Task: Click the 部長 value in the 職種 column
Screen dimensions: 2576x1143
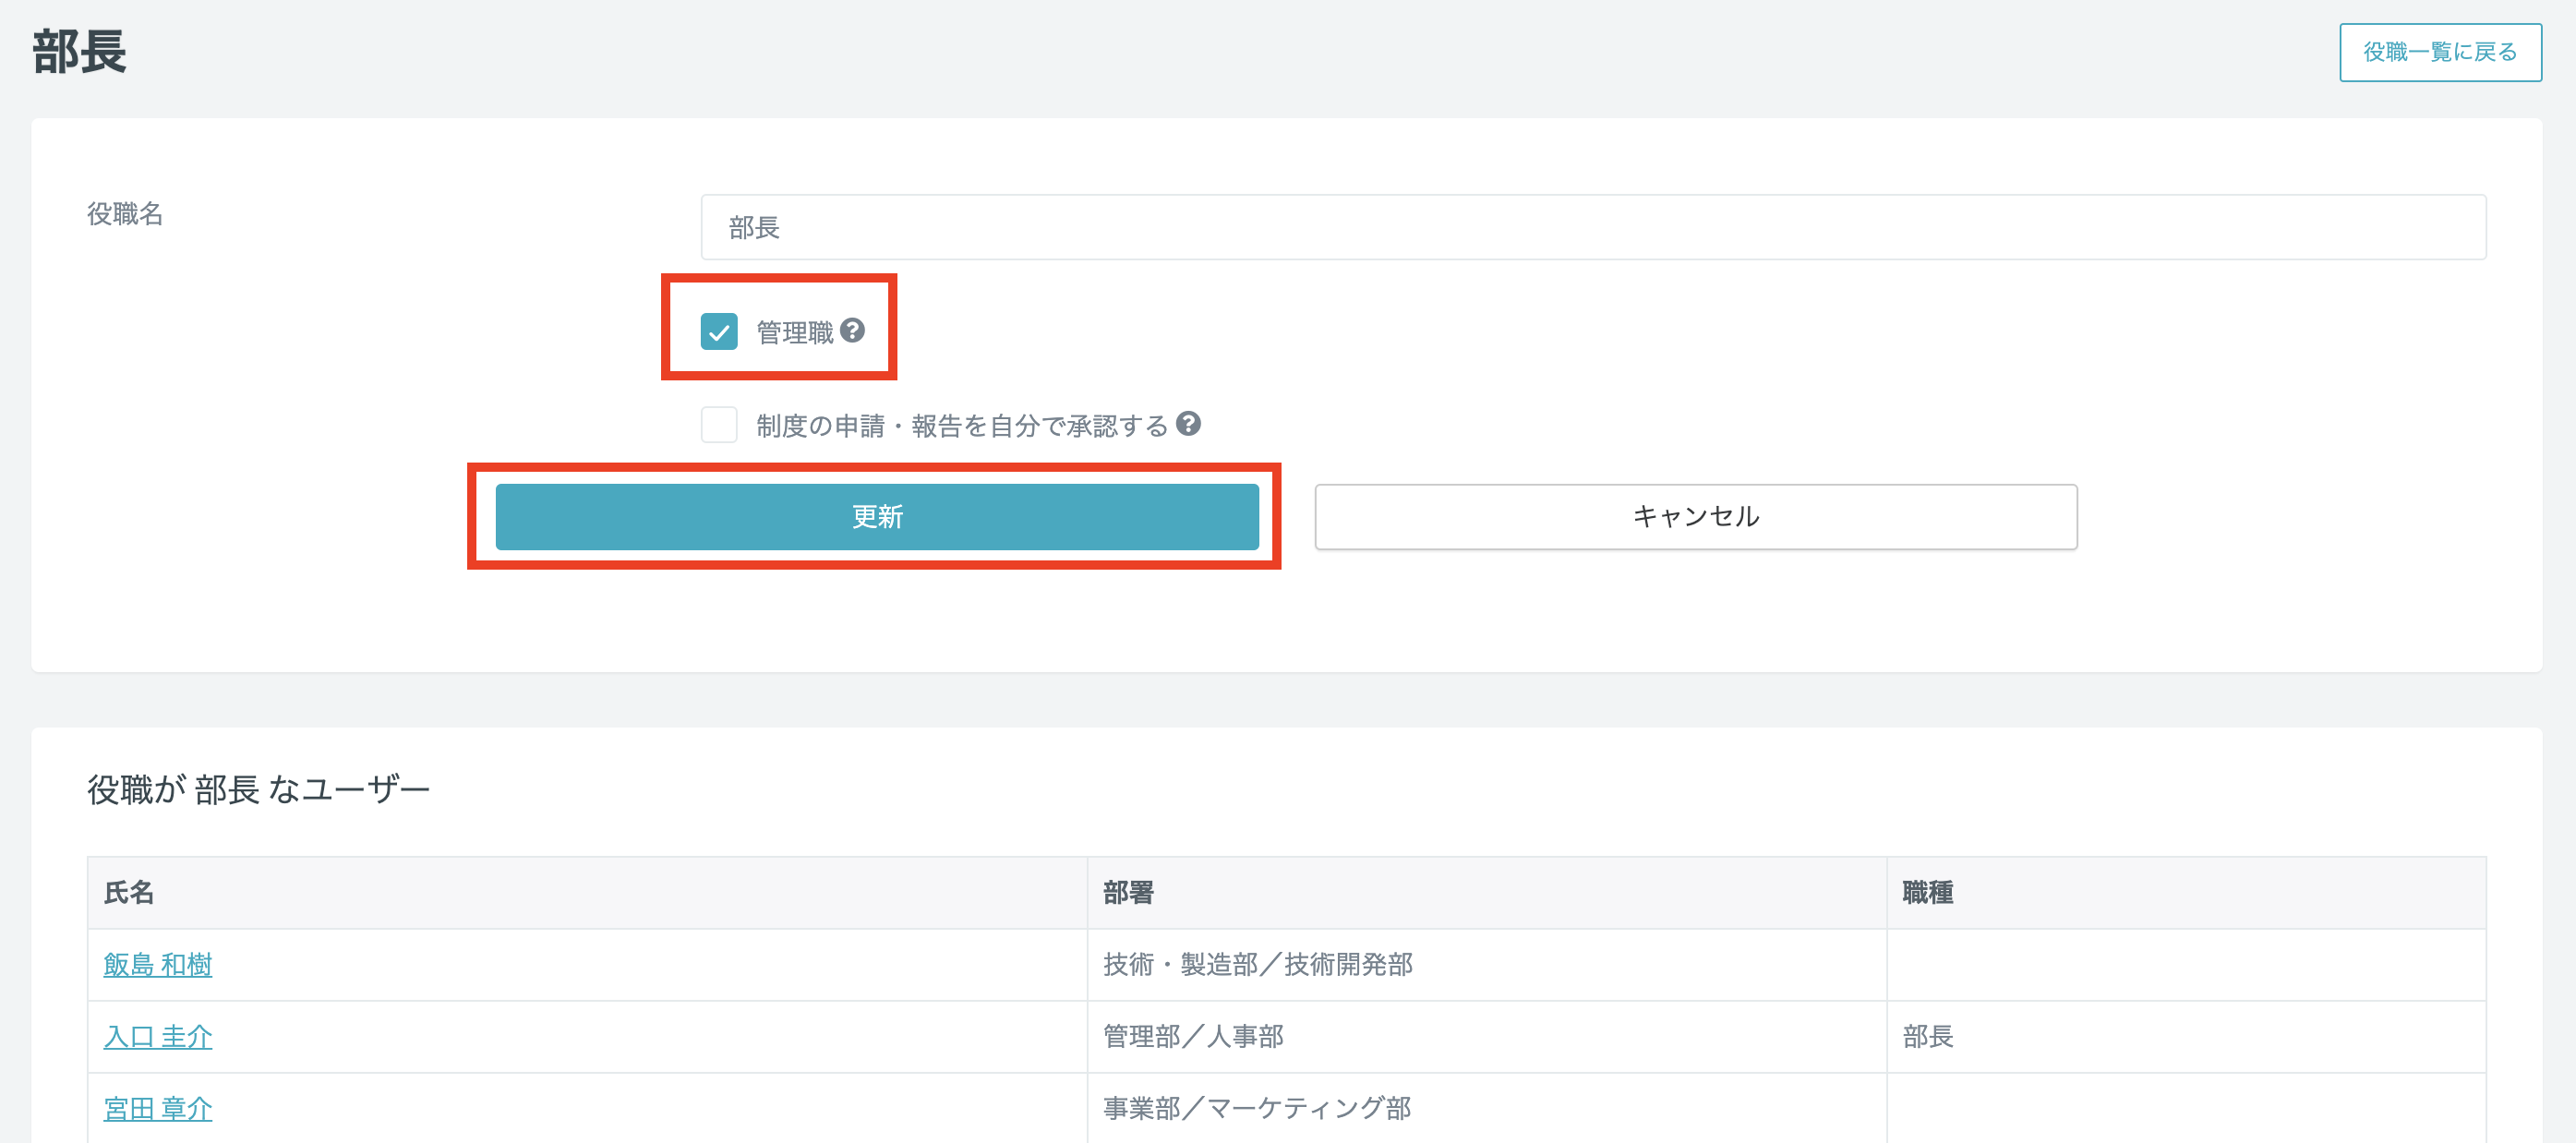Action: pyautogui.click(x=1928, y=1036)
